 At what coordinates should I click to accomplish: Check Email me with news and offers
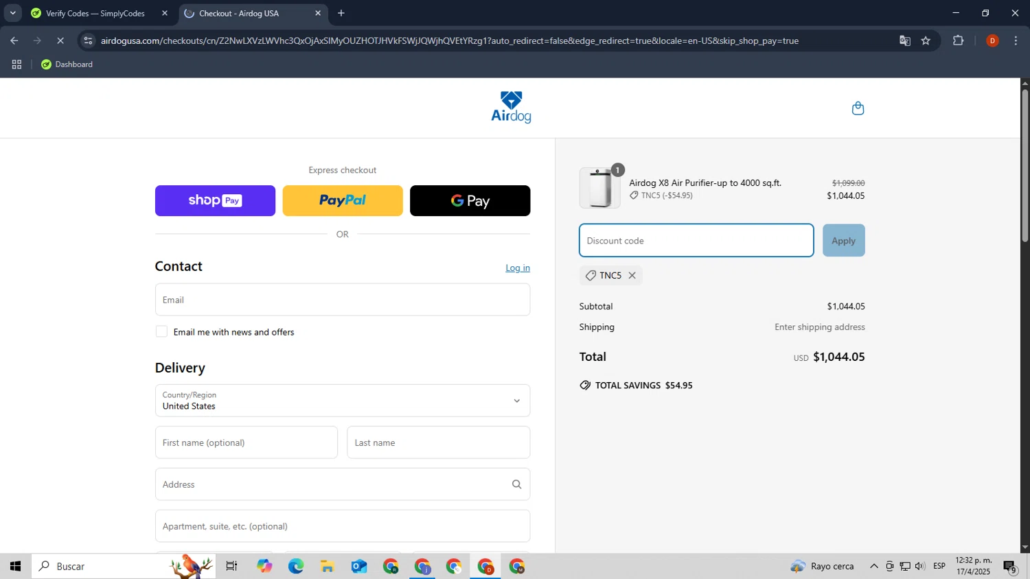coord(161,331)
